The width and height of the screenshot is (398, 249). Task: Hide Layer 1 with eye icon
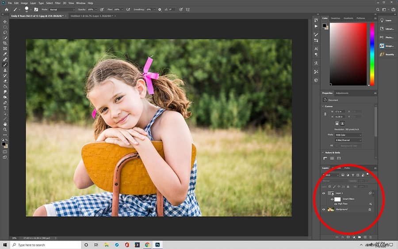coord(324,193)
